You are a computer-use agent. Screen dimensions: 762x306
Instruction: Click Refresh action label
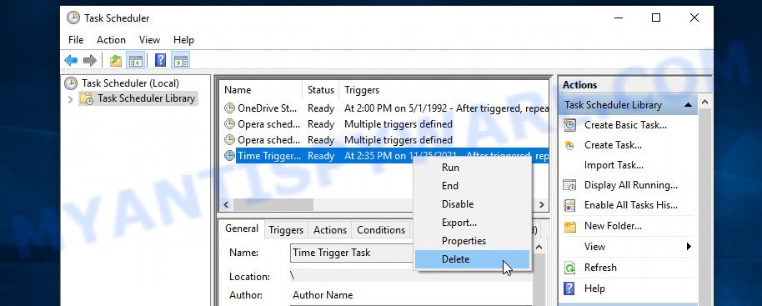point(600,268)
